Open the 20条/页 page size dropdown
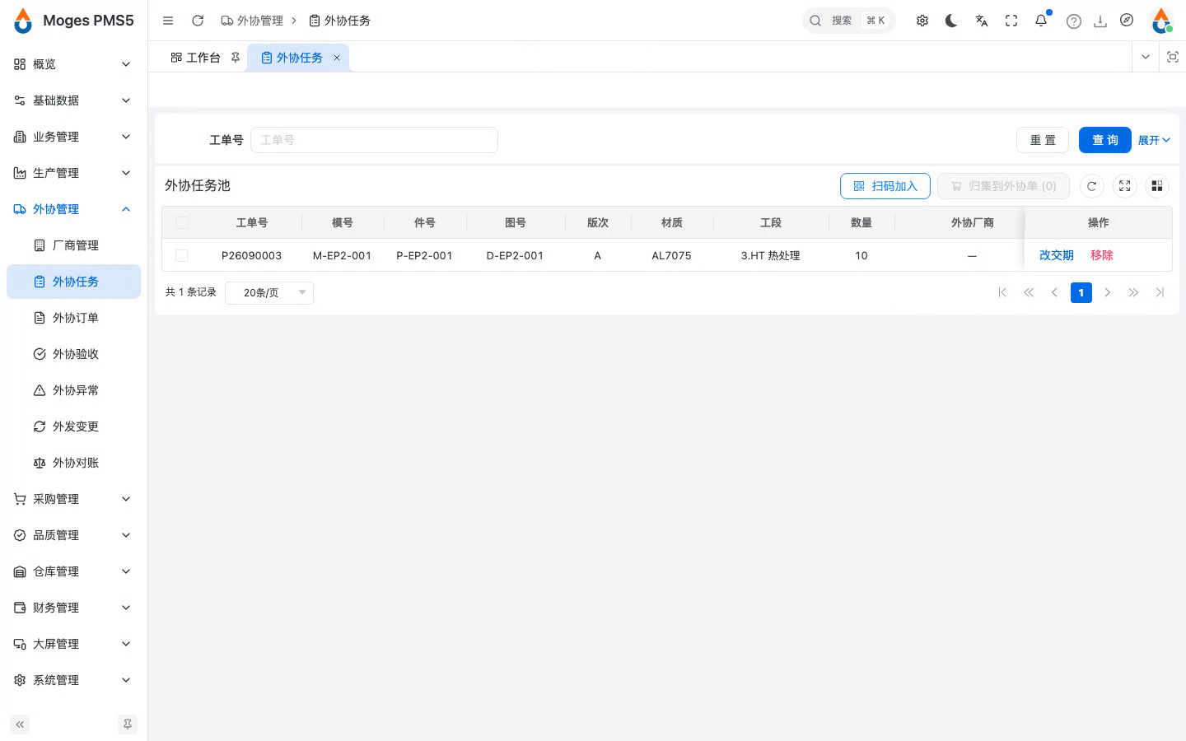This screenshot has height=741, width=1186. [x=269, y=292]
